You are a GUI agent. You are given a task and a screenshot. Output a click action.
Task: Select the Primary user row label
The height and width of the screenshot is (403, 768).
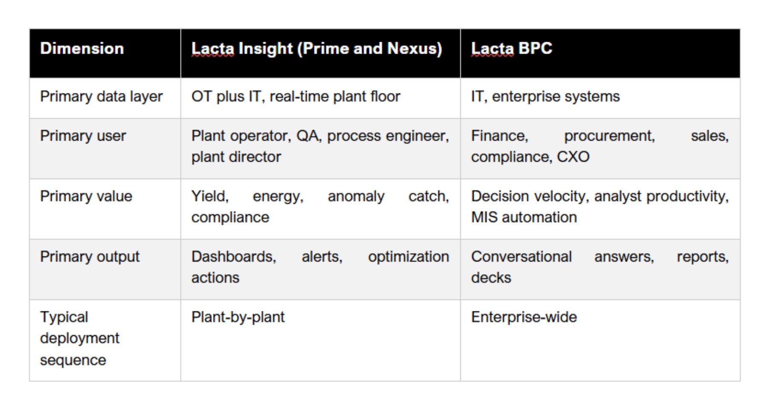pyautogui.click(x=83, y=136)
